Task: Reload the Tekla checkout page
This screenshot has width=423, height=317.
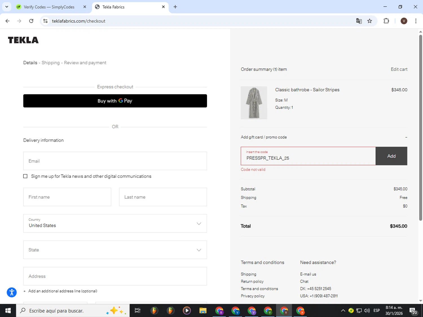Action: (x=31, y=21)
